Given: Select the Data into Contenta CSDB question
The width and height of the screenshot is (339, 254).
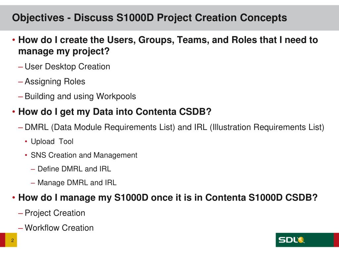Looking at the screenshot, I should [x=115, y=112].
